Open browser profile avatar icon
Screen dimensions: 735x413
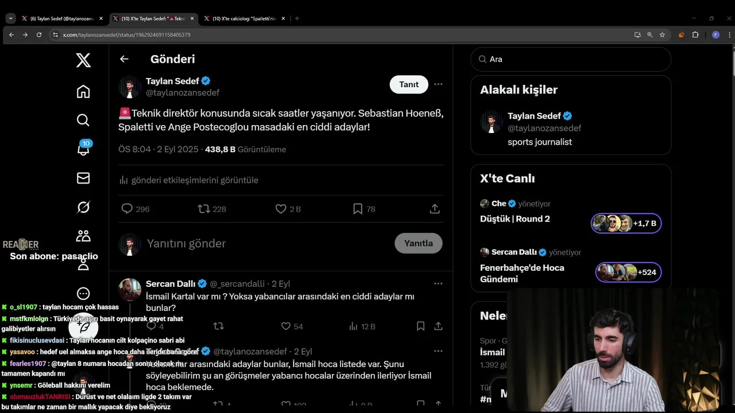[715, 35]
